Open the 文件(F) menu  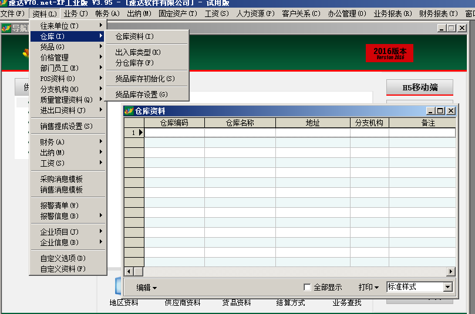(x=12, y=14)
